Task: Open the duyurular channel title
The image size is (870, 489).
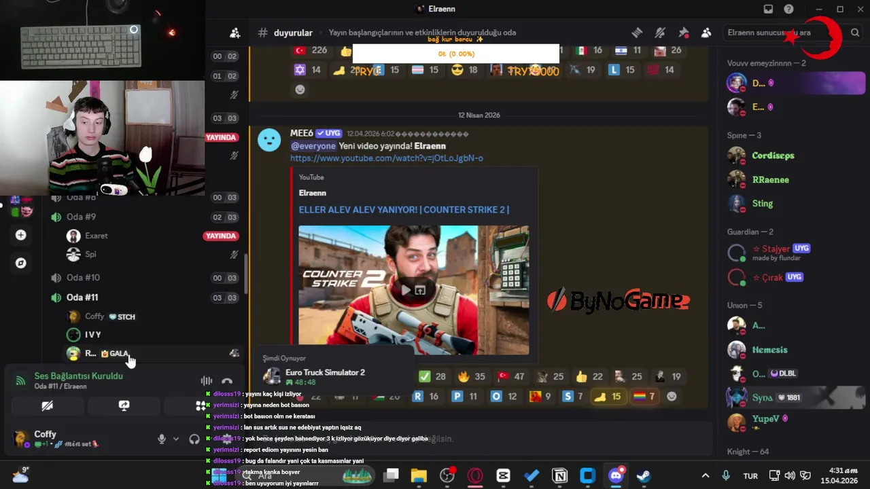Action: point(293,33)
